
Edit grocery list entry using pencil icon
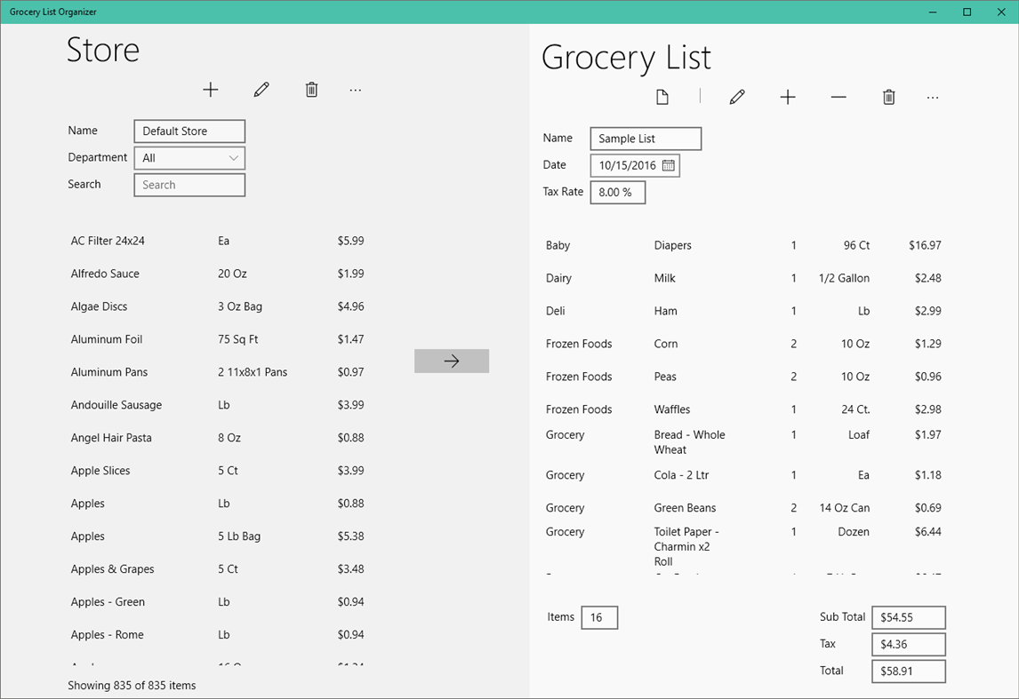tap(736, 97)
